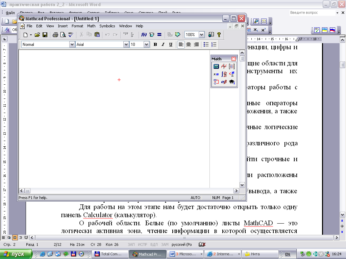
Task: Toggle Underline formatting in Mathcad
Action: [x=171, y=45]
